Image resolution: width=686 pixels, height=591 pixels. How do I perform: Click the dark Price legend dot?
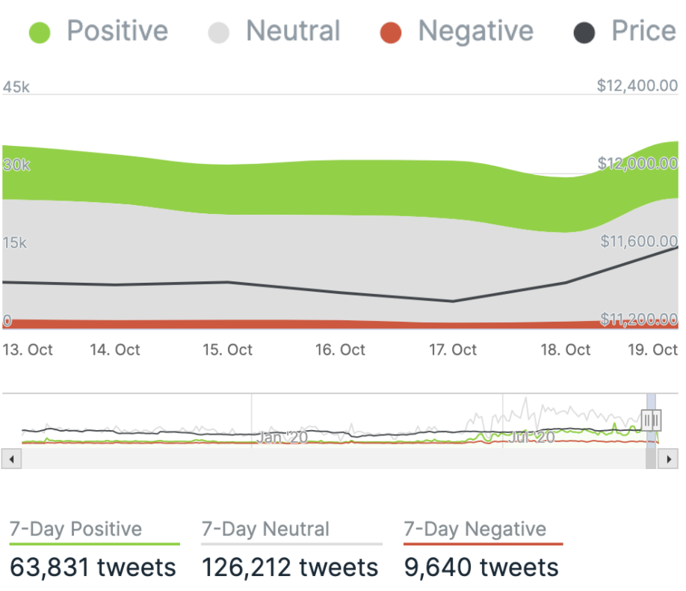pos(584,33)
